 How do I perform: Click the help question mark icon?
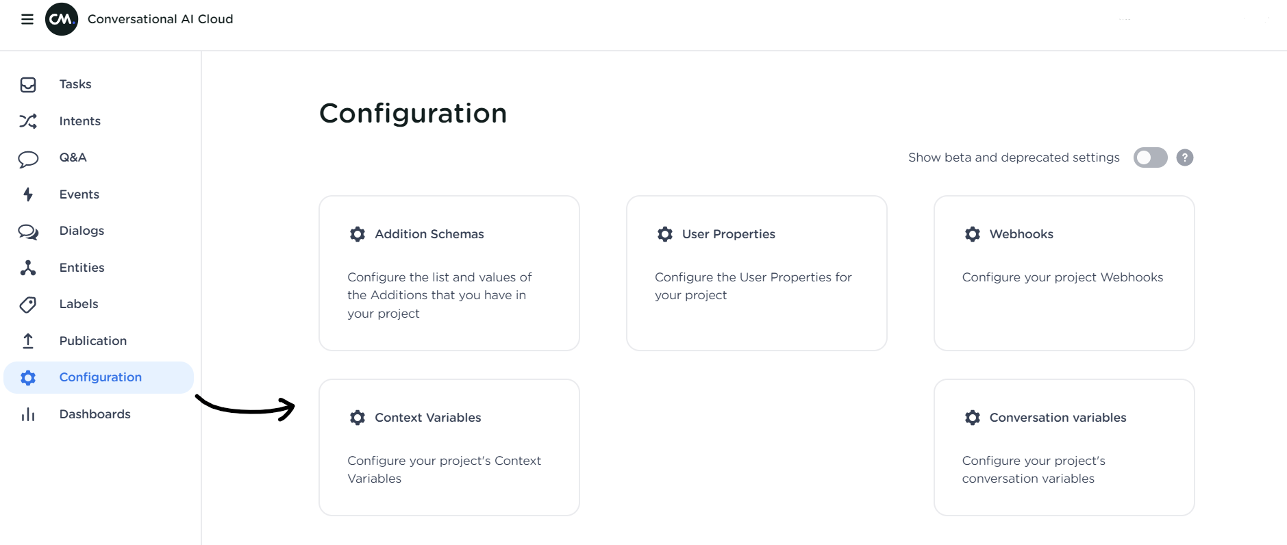click(1185, 157)
